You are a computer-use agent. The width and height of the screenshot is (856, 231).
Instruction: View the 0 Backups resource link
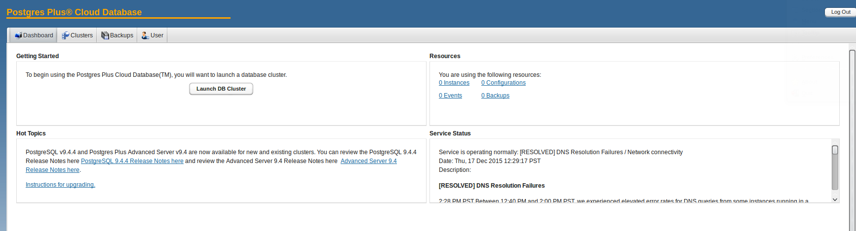pos(495,96)
